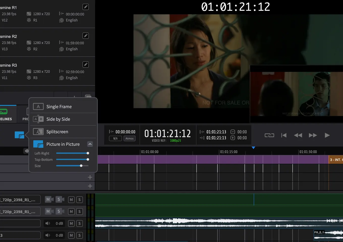This screenshot has height=242, width=343.
Task: Click the in-point icon beside top 01:01:21:13
Action: tap(202, 132)
